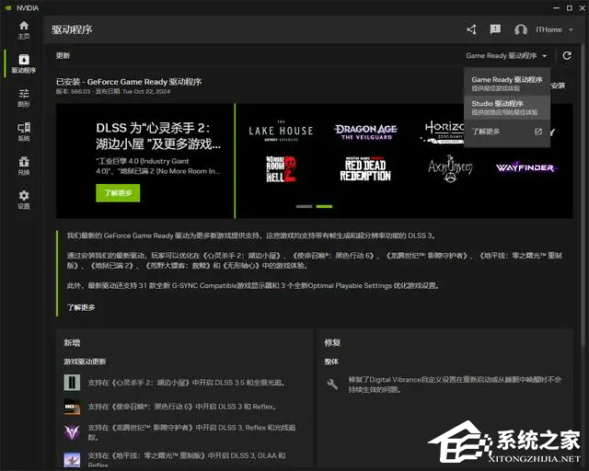Click the Wayfinder game logo
The image size is (589, 471).
point(525,168)
